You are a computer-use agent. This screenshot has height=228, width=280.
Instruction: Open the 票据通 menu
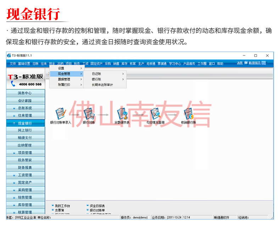(162, 64)
